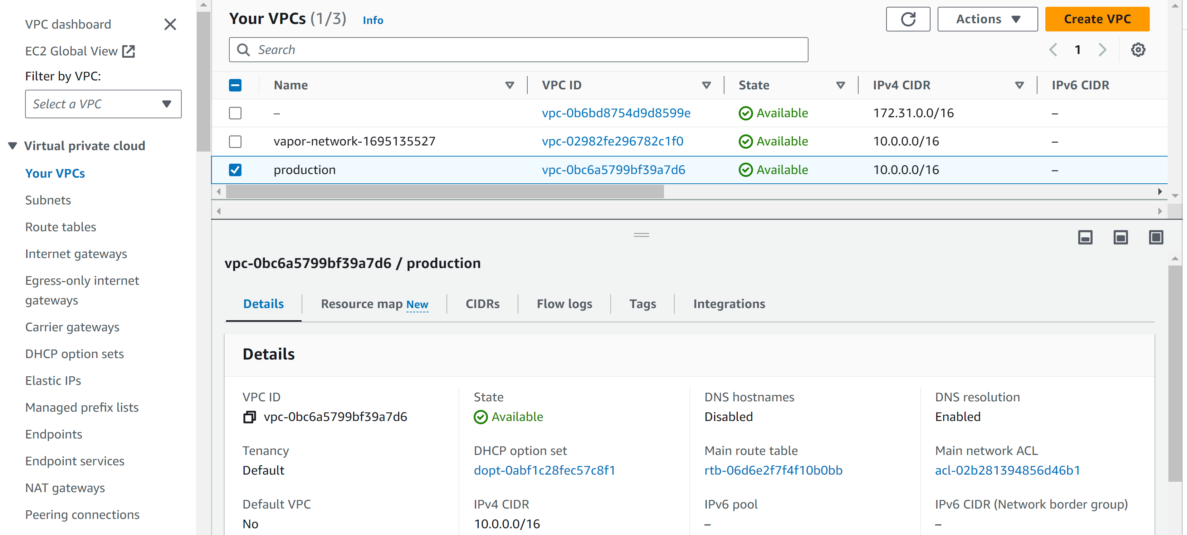The image size is (1187, 535).
Task: Go to Egress-only internet gateways
Action: point(82,291)
